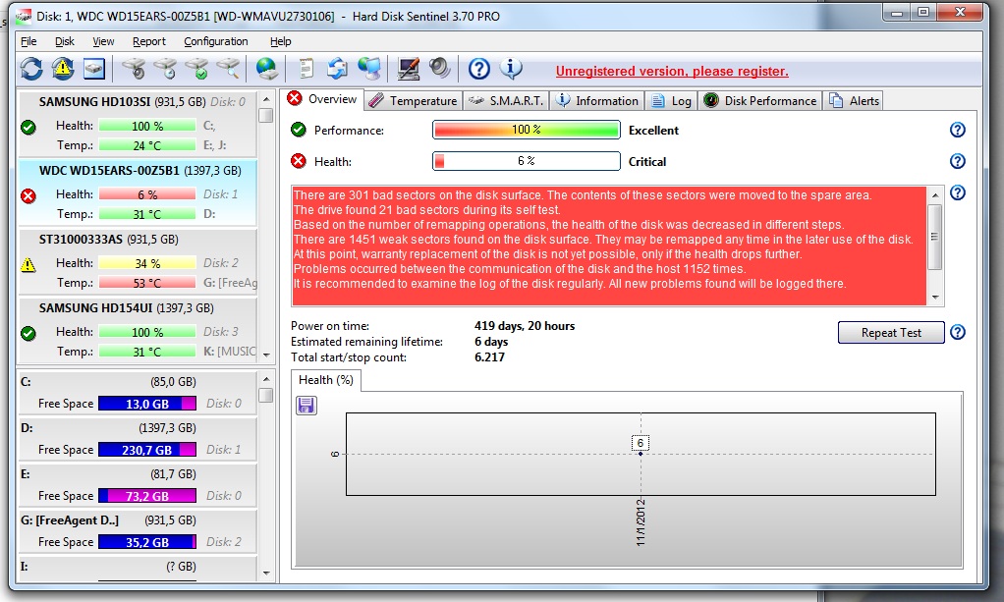This screenshot has width=1004, height=602.
Task: Switch to the Alerts tab
Action: [x=854, y=101]
